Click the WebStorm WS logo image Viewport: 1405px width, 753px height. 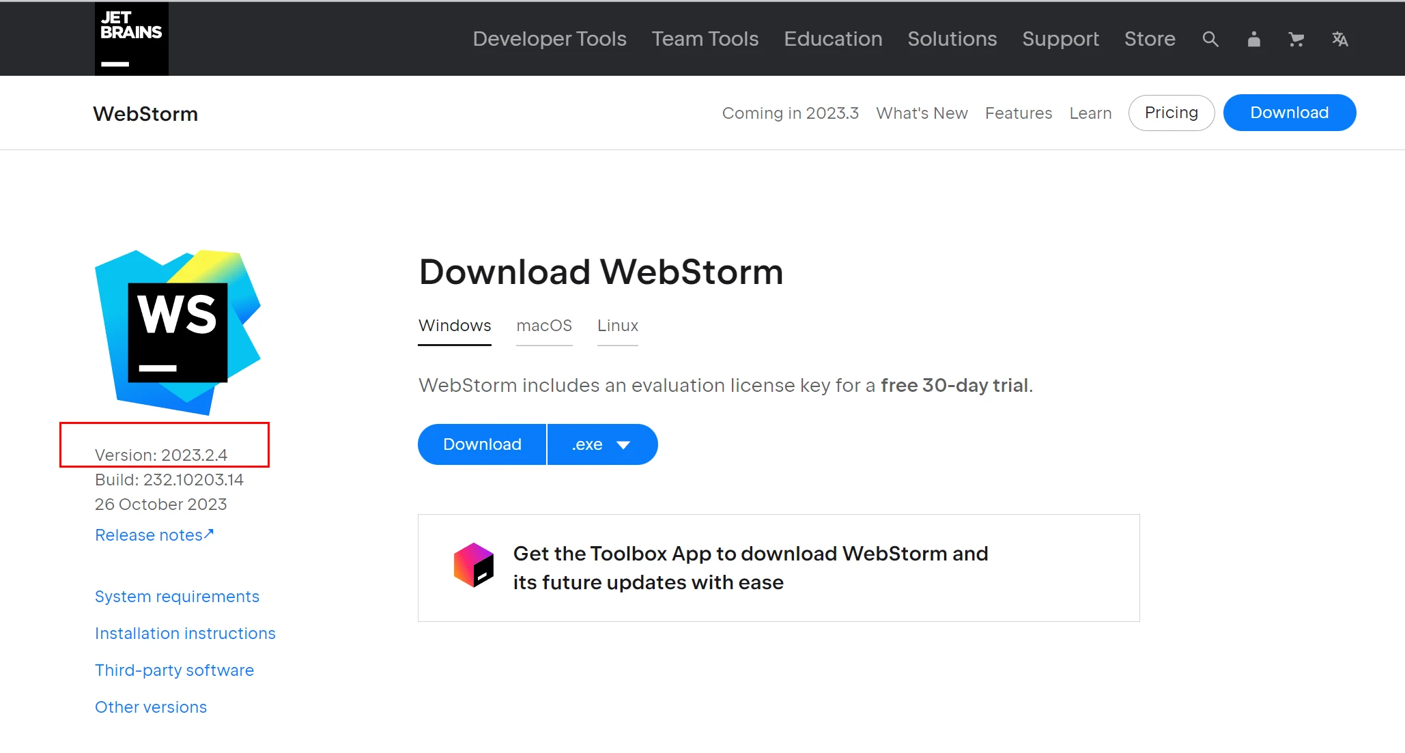(178, 332)
